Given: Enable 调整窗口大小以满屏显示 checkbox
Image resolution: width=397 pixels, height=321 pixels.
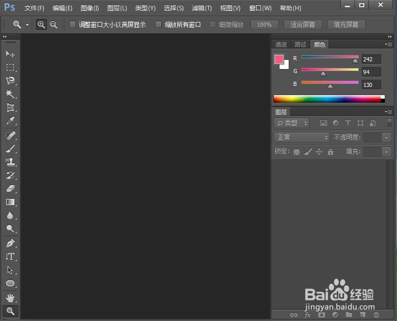Looking at the screenshot, I should (x=73, y=25).
